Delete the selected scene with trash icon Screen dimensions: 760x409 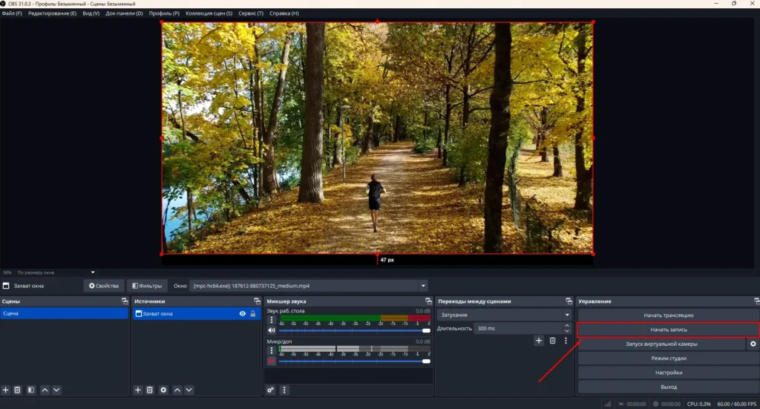18,390
